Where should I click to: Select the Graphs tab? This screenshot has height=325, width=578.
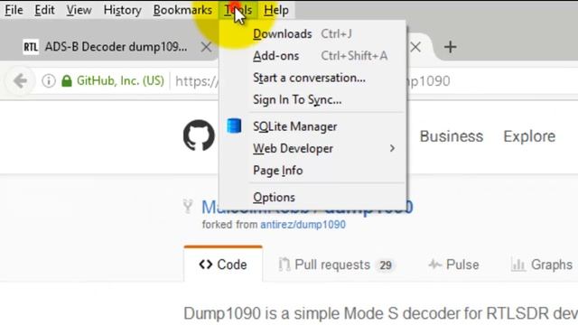(x=542, y=265)
